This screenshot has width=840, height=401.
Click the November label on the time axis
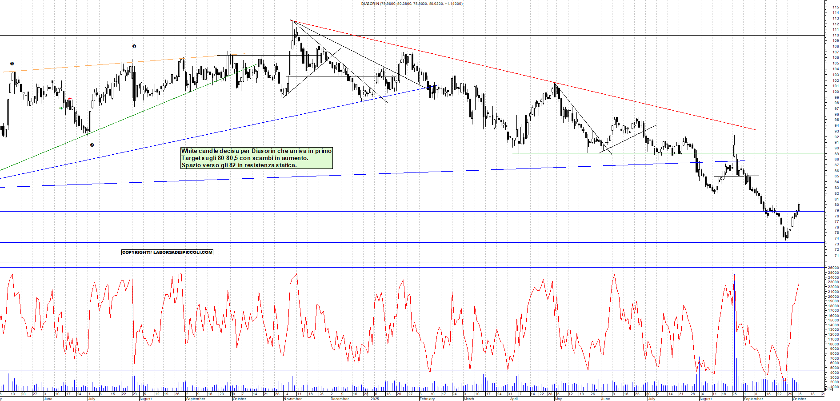292,399
